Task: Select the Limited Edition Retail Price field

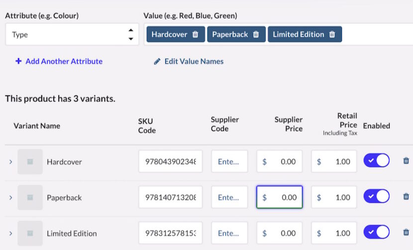Action: click(x=334, y=233)
